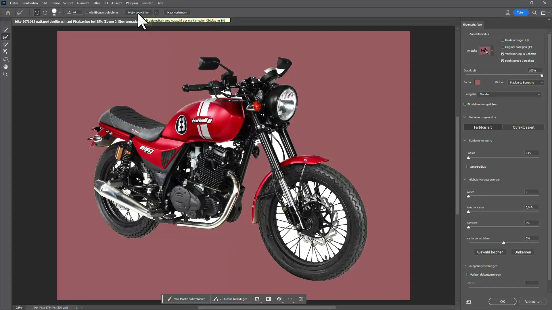Click the Haar verfeinern button
Image resolution: width=552 pixels, height=310 pixels.
(177, 13)
